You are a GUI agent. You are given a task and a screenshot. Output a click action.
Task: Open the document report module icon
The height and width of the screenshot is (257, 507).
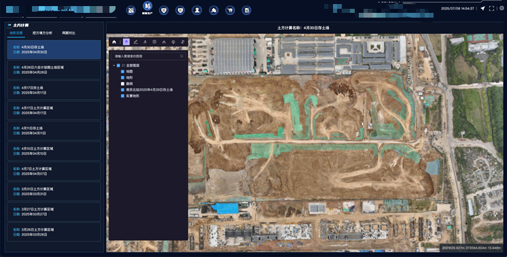click(x=247, y=10)
